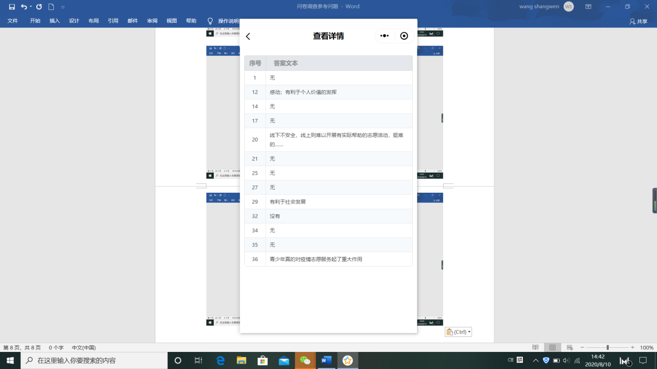The image size is (657, 369).
Task: Click the 共享 share button
Action: coord(638,21)
